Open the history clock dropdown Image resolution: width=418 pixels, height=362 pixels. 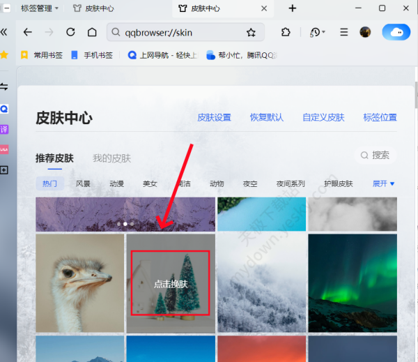[317, 32]
